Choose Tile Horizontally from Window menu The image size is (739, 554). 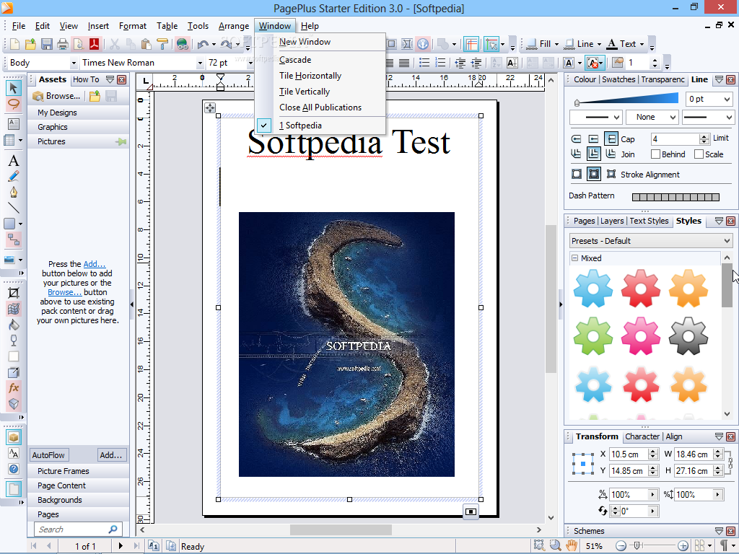point(310,75)
